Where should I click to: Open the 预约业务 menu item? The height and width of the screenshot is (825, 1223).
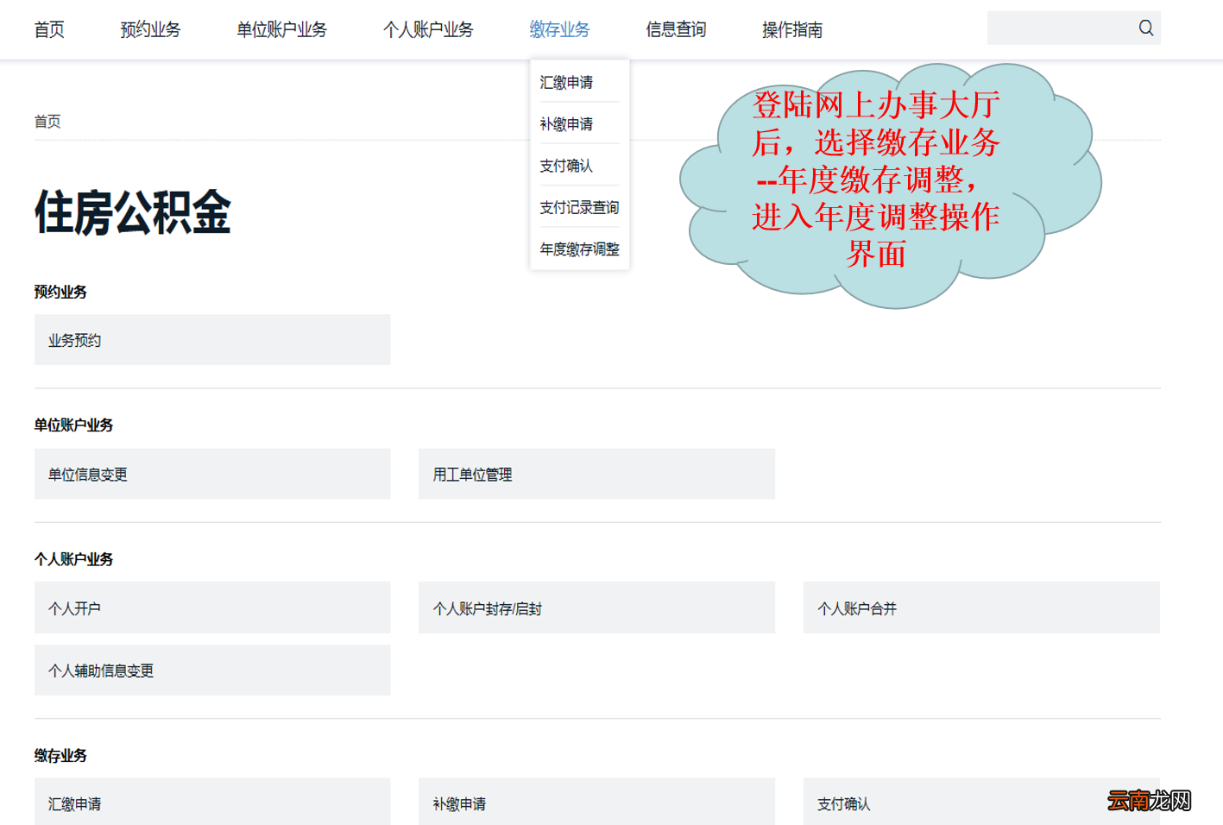pyautogui.click(x=149, y=28)
